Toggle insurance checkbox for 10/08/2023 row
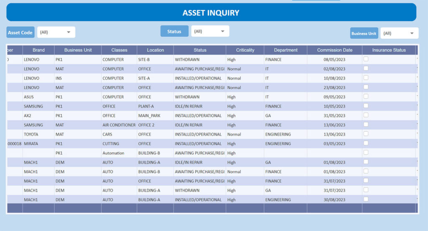 366,78
